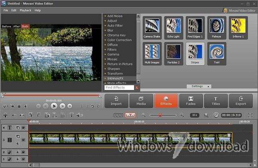Viewport: 258px width, 168px height.
Task: Select the crop tool below preview
Action: [98, 106]
